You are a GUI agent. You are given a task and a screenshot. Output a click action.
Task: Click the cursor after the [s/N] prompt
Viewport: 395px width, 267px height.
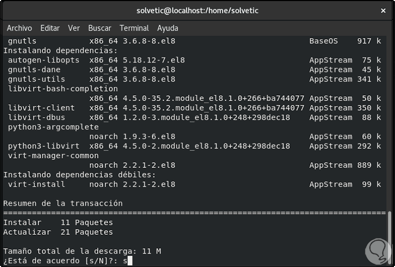point(130,261)
